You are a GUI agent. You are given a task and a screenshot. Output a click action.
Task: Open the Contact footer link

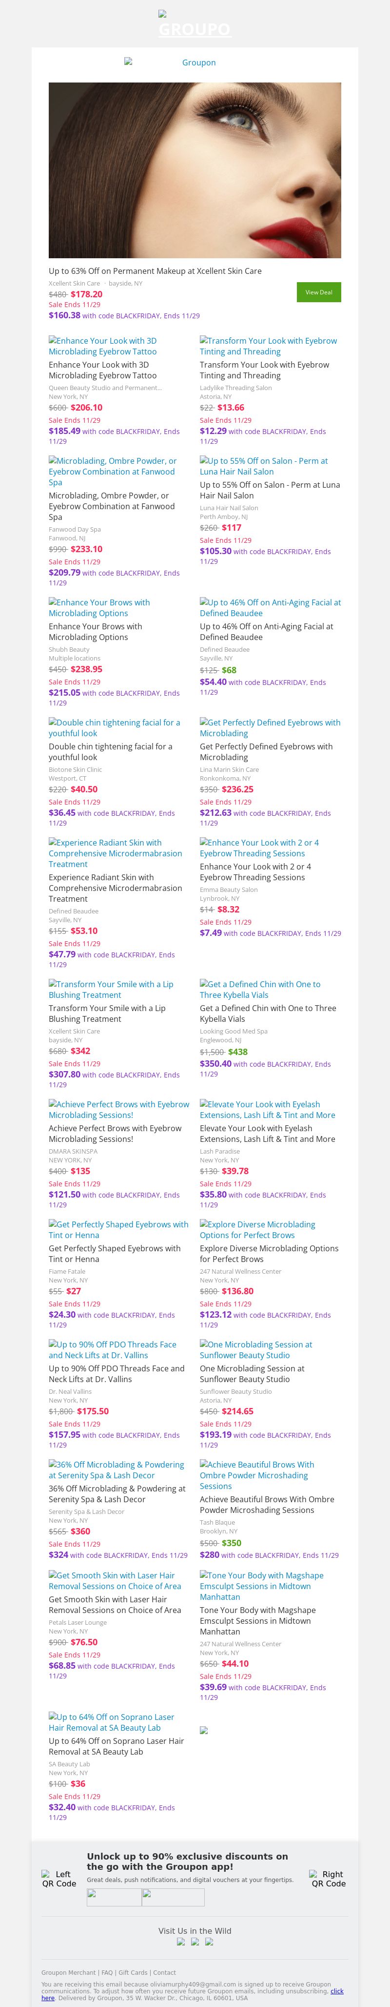click(164, 1973)
